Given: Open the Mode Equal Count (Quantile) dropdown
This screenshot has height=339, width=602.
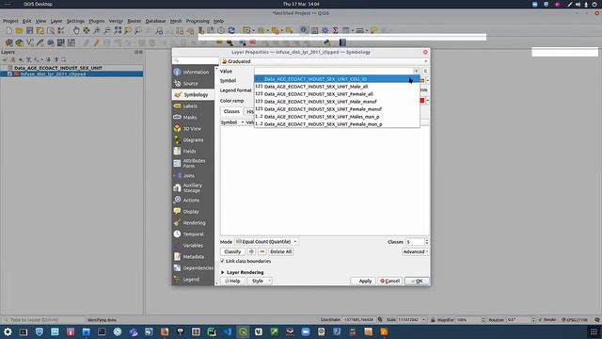Looking at the screenshot, I should point(266,242).
